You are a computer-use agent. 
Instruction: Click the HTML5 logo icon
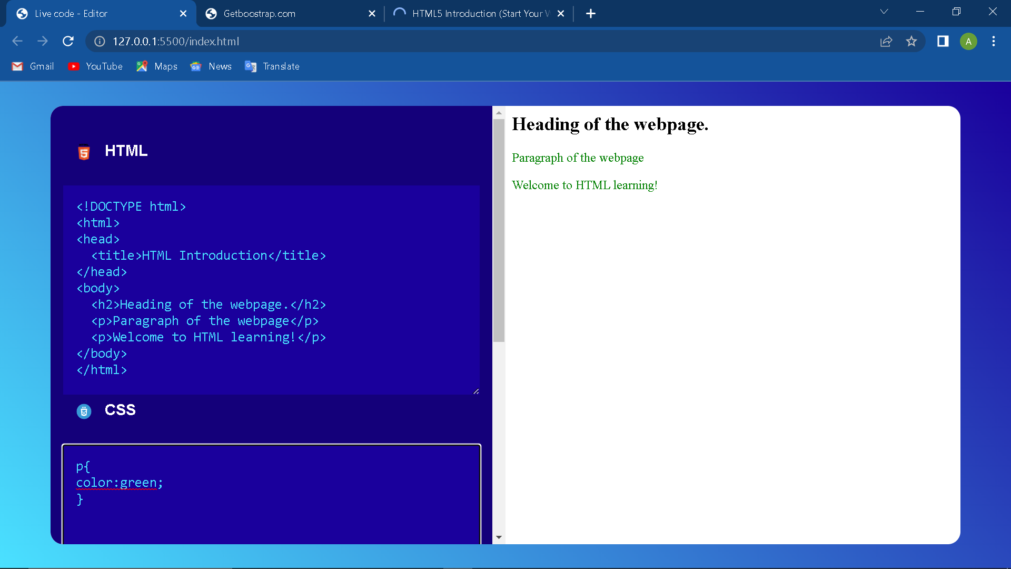[84, 152]
